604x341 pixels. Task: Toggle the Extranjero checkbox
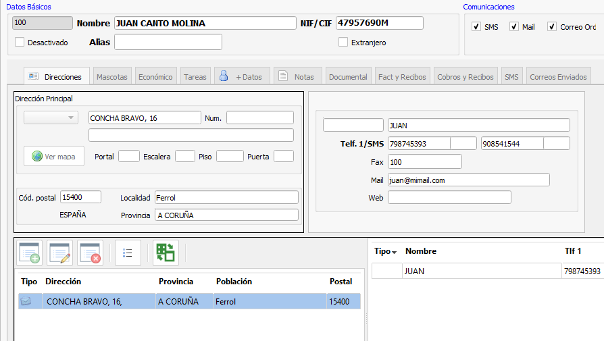tap(343, 42)
